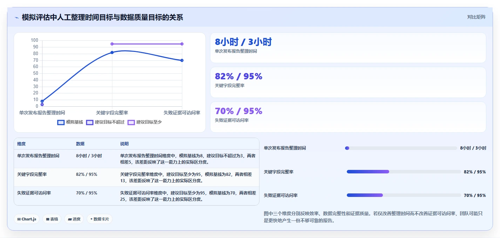The image size is (500, 238).
Task: Click the 数据卡片 tag chip
Action: 100,219
